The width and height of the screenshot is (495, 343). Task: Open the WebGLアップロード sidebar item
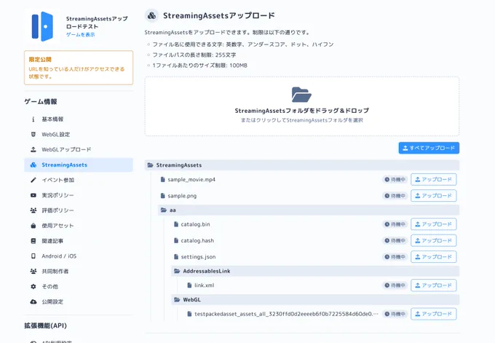click(x=79, y=149)
